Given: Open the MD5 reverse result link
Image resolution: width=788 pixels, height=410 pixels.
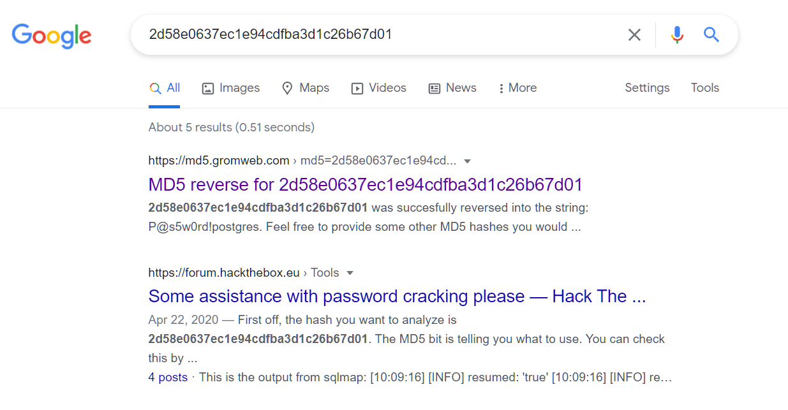Looking at the screenshot, I should 365,185.
